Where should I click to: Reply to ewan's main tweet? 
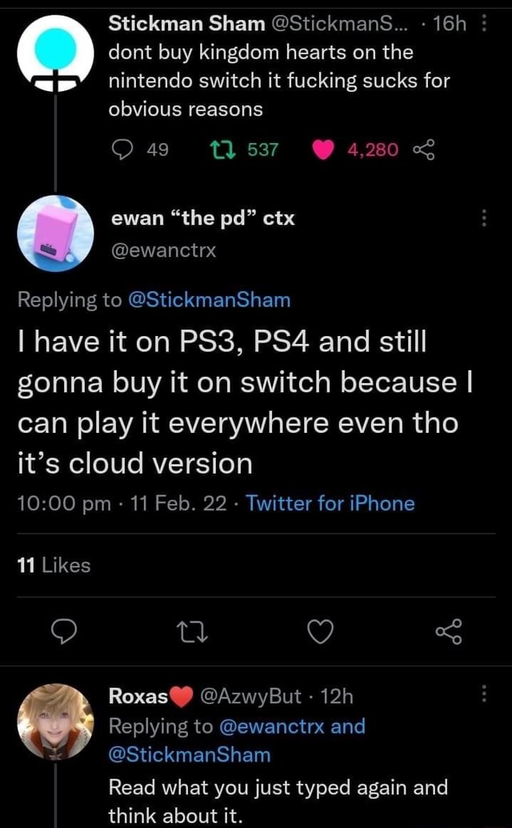(62, 633)
